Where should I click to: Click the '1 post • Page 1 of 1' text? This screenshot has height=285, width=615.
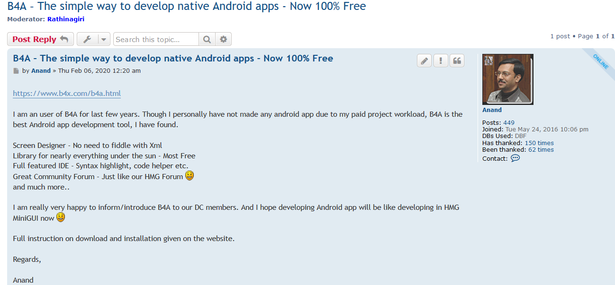coord(582,36)
